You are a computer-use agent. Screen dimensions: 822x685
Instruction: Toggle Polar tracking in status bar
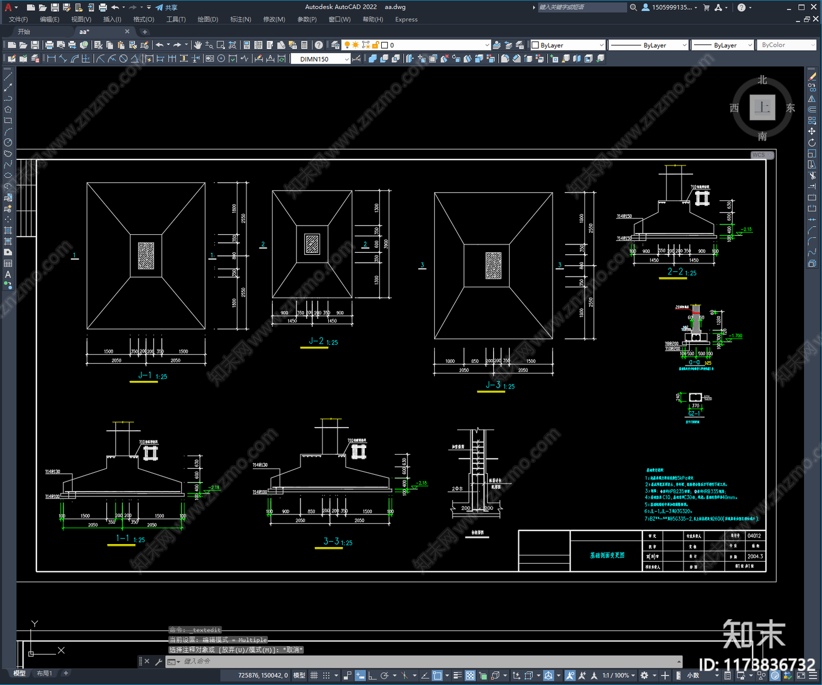(384, 675)
